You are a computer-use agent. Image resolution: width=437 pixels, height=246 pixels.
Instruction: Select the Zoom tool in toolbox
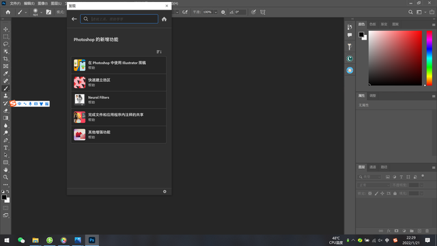(x=5, y=177)
